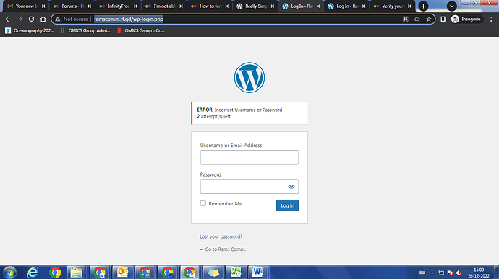The image size is (499, 279).
Task: Close the Really Simple tab
Action: coord(273,6)
